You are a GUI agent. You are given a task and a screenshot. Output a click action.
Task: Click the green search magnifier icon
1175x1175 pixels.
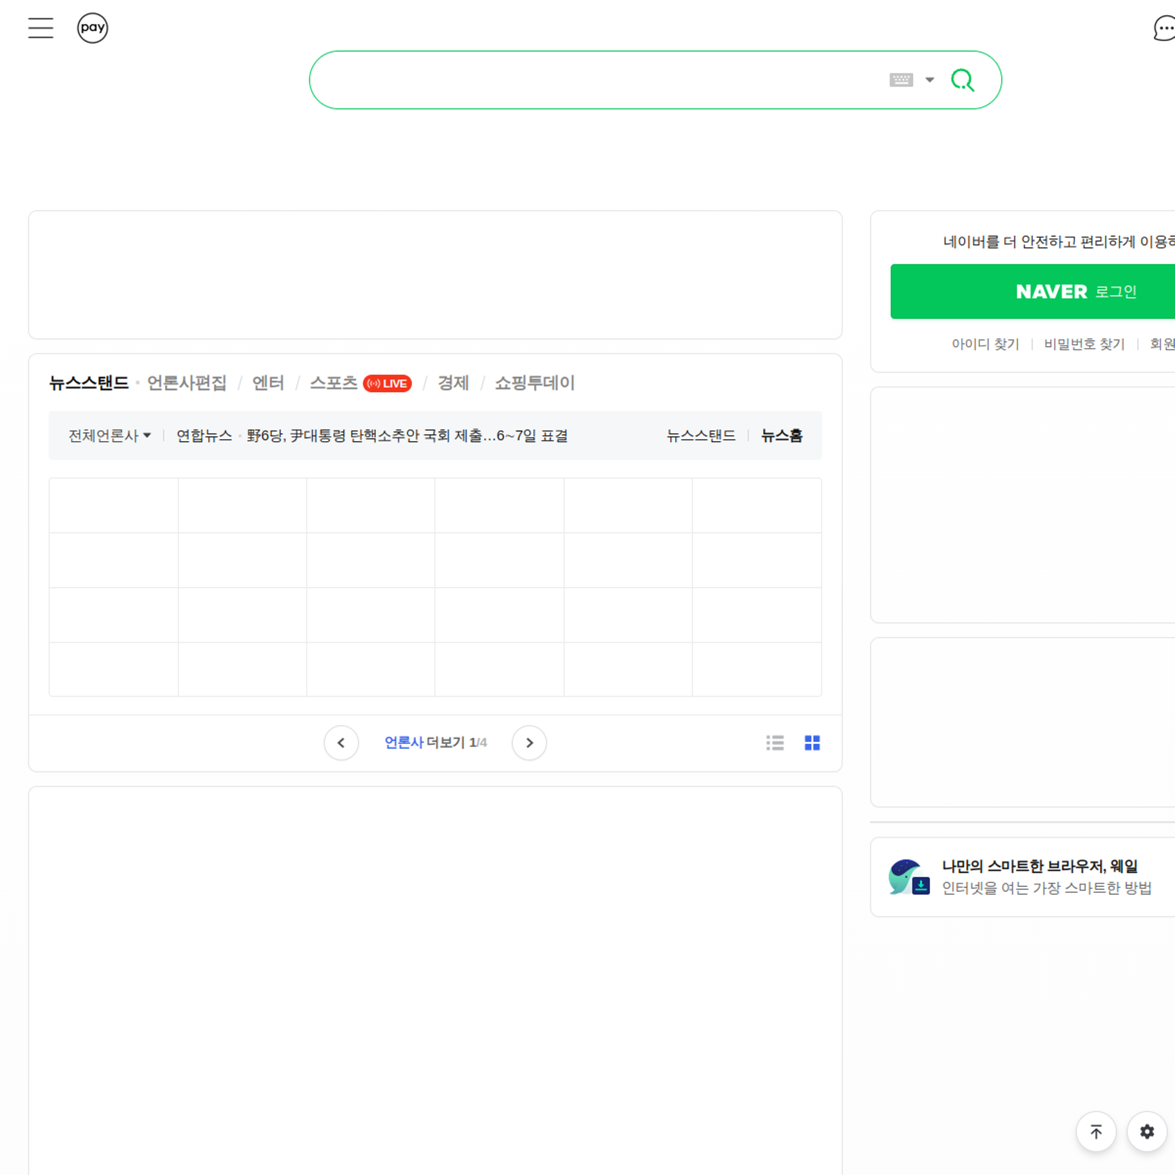click(x=963, y=80)
